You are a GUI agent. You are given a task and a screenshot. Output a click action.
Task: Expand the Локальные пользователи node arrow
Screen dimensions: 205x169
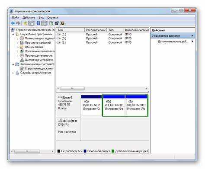[x=18, y=51]
